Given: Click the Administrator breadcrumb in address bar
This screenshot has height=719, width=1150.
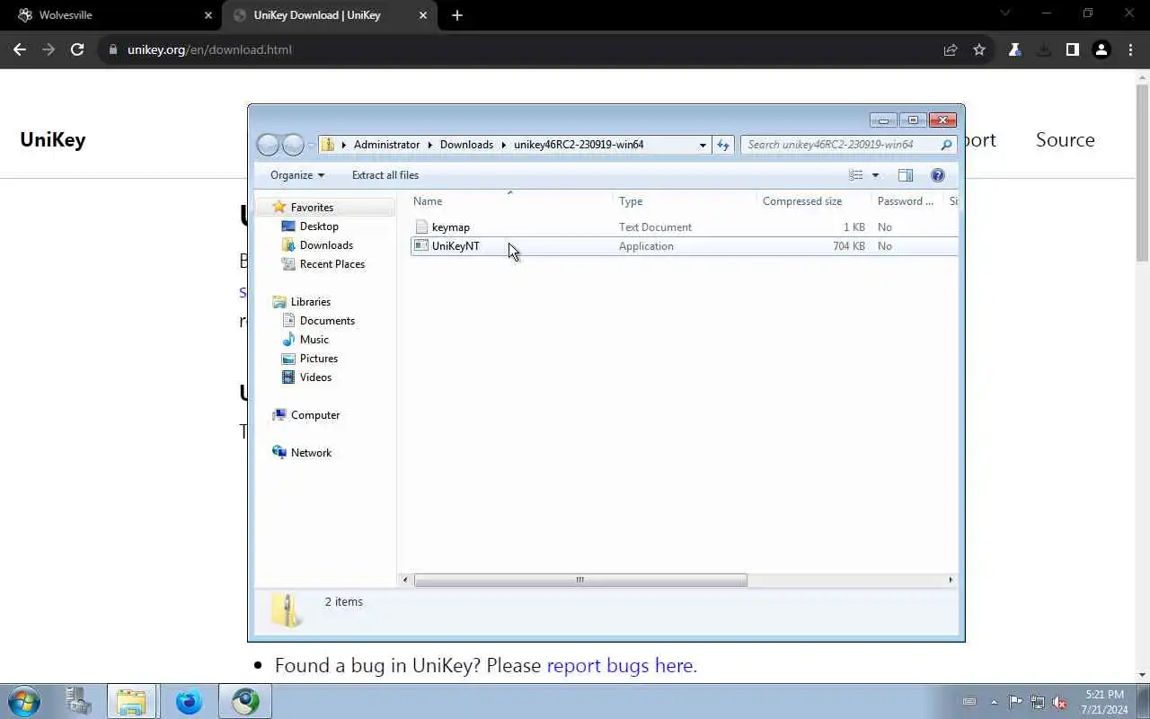Looking at the screenshot, I should click(x=386, y=145).
